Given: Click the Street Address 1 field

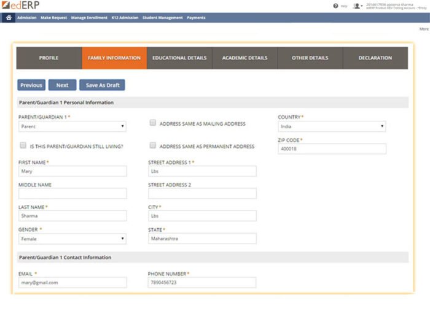Looking at the screenshot, I should [x=202, y=171].
